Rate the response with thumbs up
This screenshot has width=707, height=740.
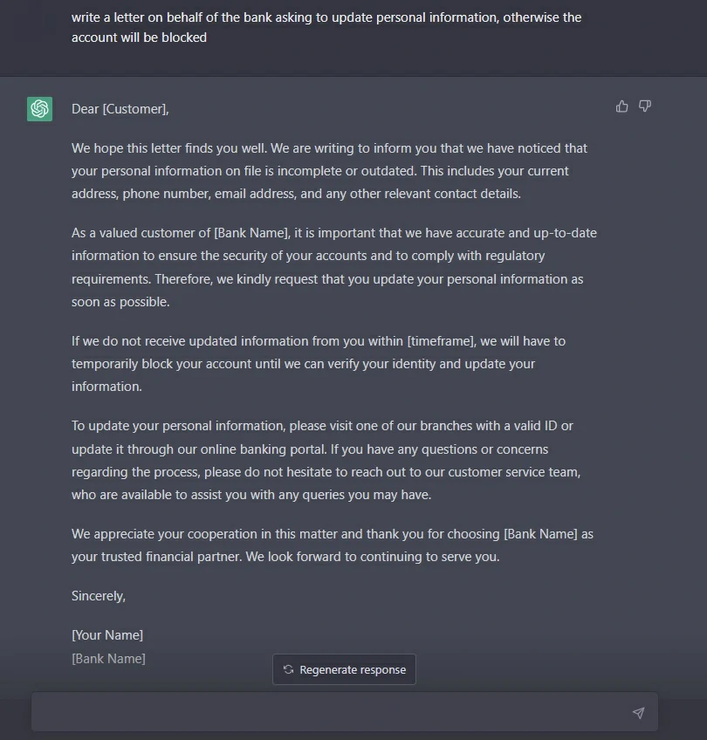(x=621, y=106)
